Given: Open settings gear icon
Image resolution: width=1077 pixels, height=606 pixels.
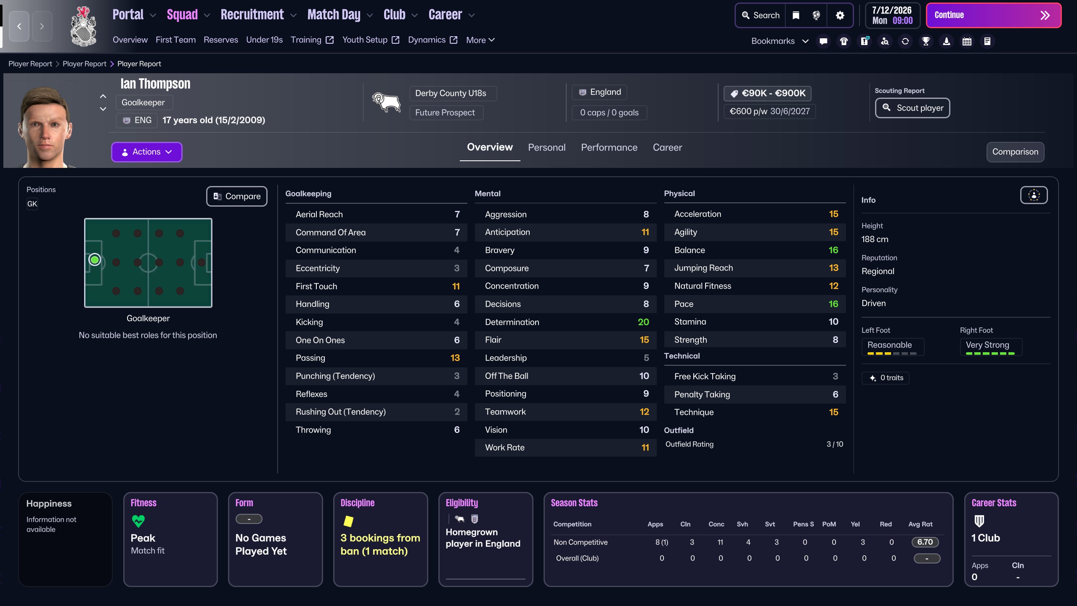Looking at the screenshot, I should coord(840,15).
